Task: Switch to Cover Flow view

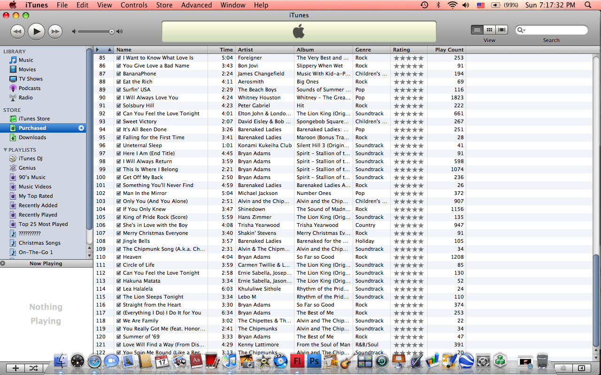Action: click(502, 30)
